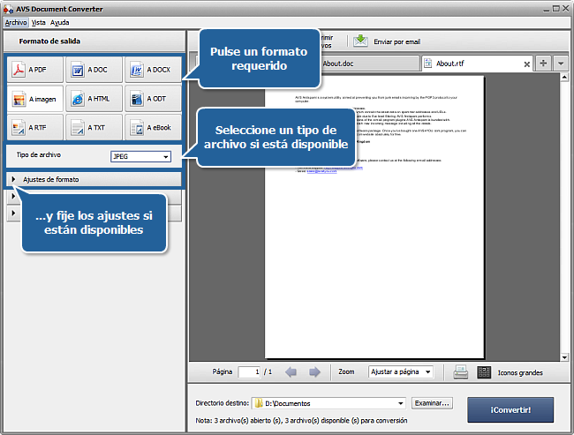The height and width of the screenshot is (435, 574).
Task: Open the Tipo de archivo JPEG dropdown
Action: tap(140, 156)
